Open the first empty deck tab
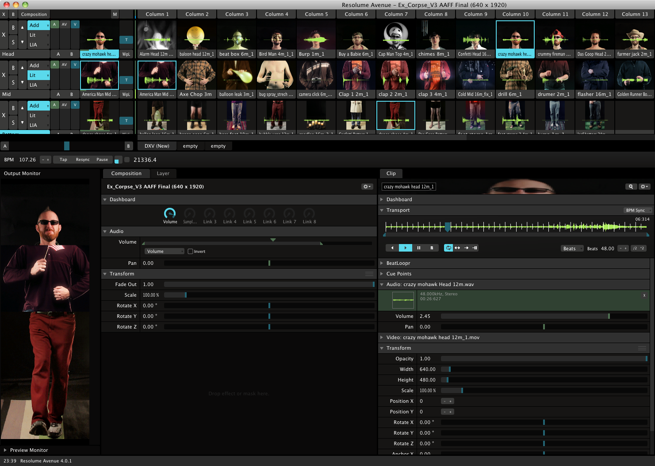The height and width of the screenshot is (466, 655). tap(190, 146)
